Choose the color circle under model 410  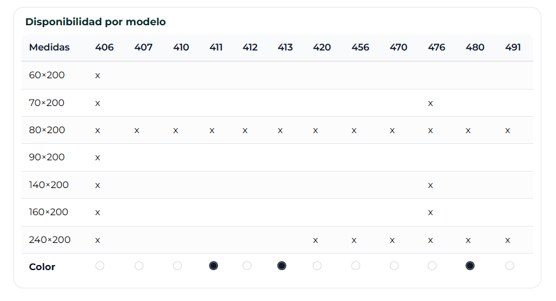[x=178, y=266]
